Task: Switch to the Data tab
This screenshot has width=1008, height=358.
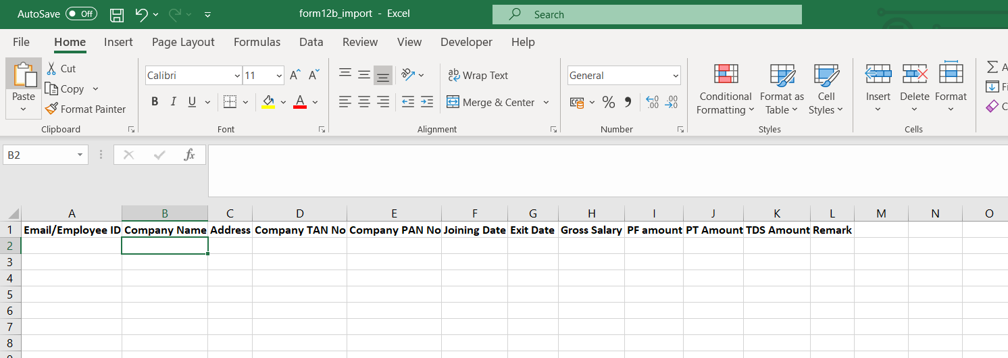Action: pyautogui.click(x=311, y=42)
